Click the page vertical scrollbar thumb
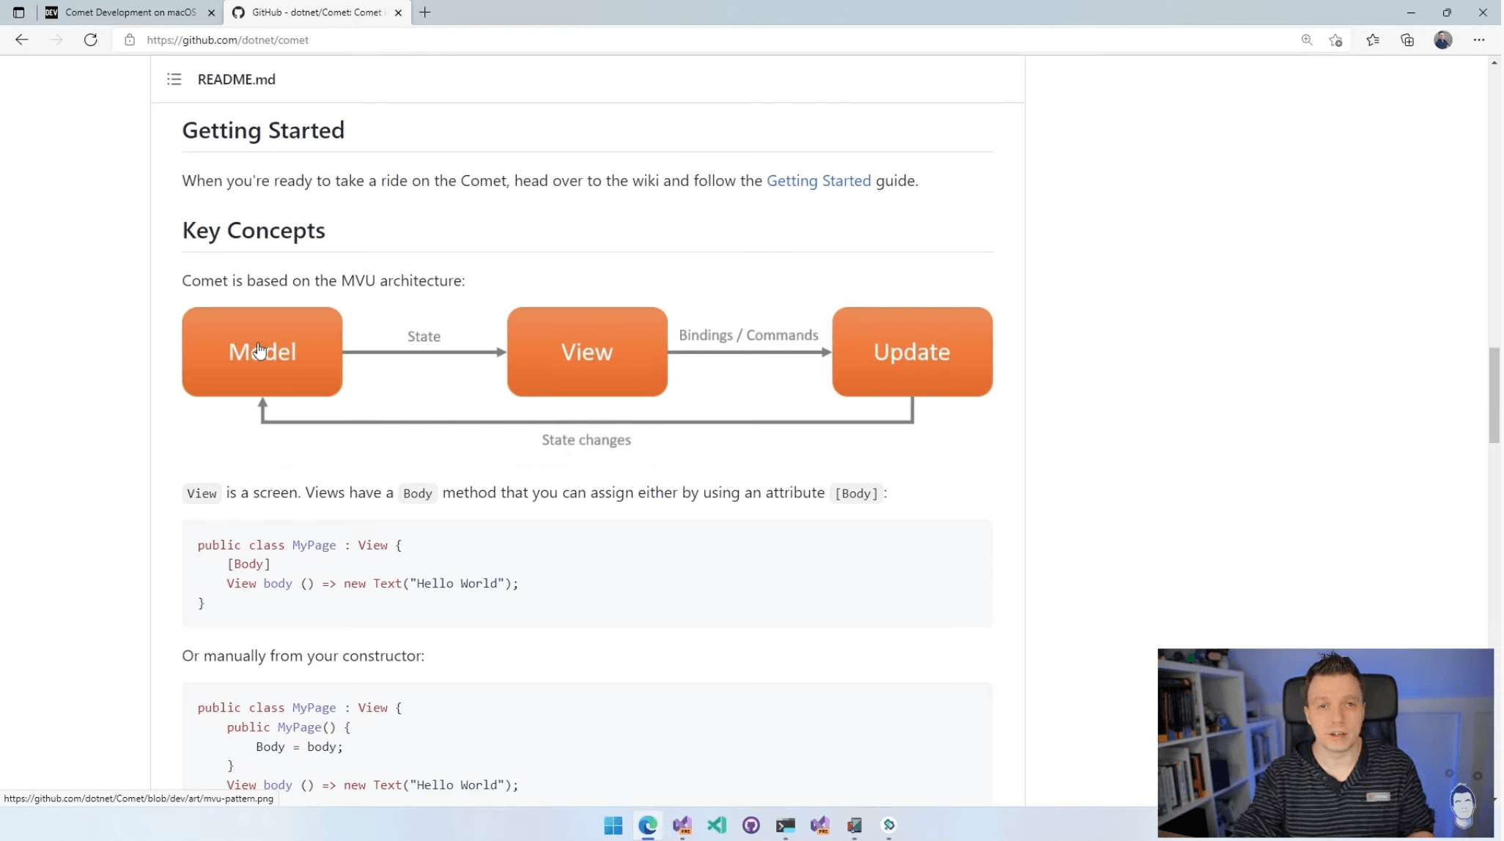Screen dimensions: 1504x841 click(1494, 396)
